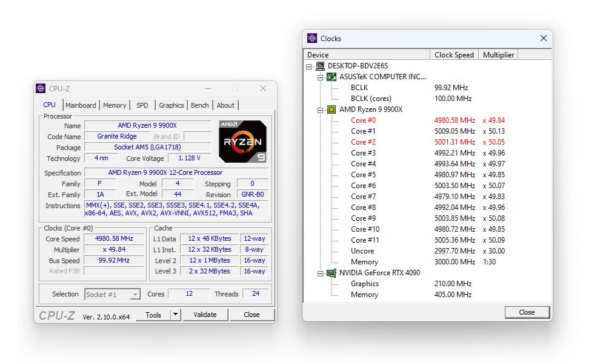Click Close button in Clocks window
606x363 pixels.
[x=527, y=312]
